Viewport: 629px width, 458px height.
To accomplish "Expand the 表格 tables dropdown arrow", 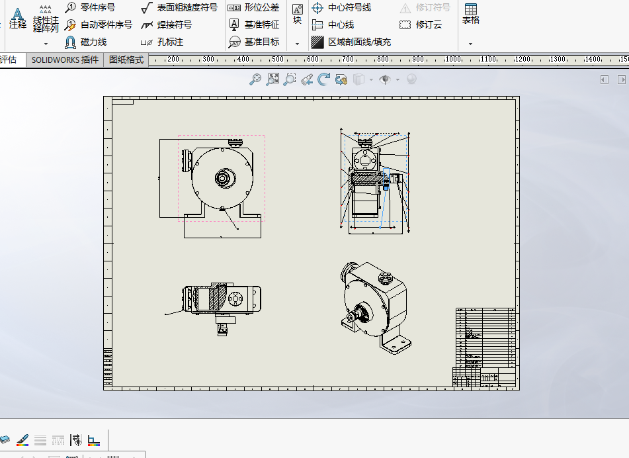I will pos(470,44).
